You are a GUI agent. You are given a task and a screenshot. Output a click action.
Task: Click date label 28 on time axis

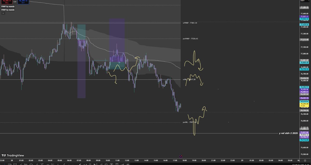(12, 160)
